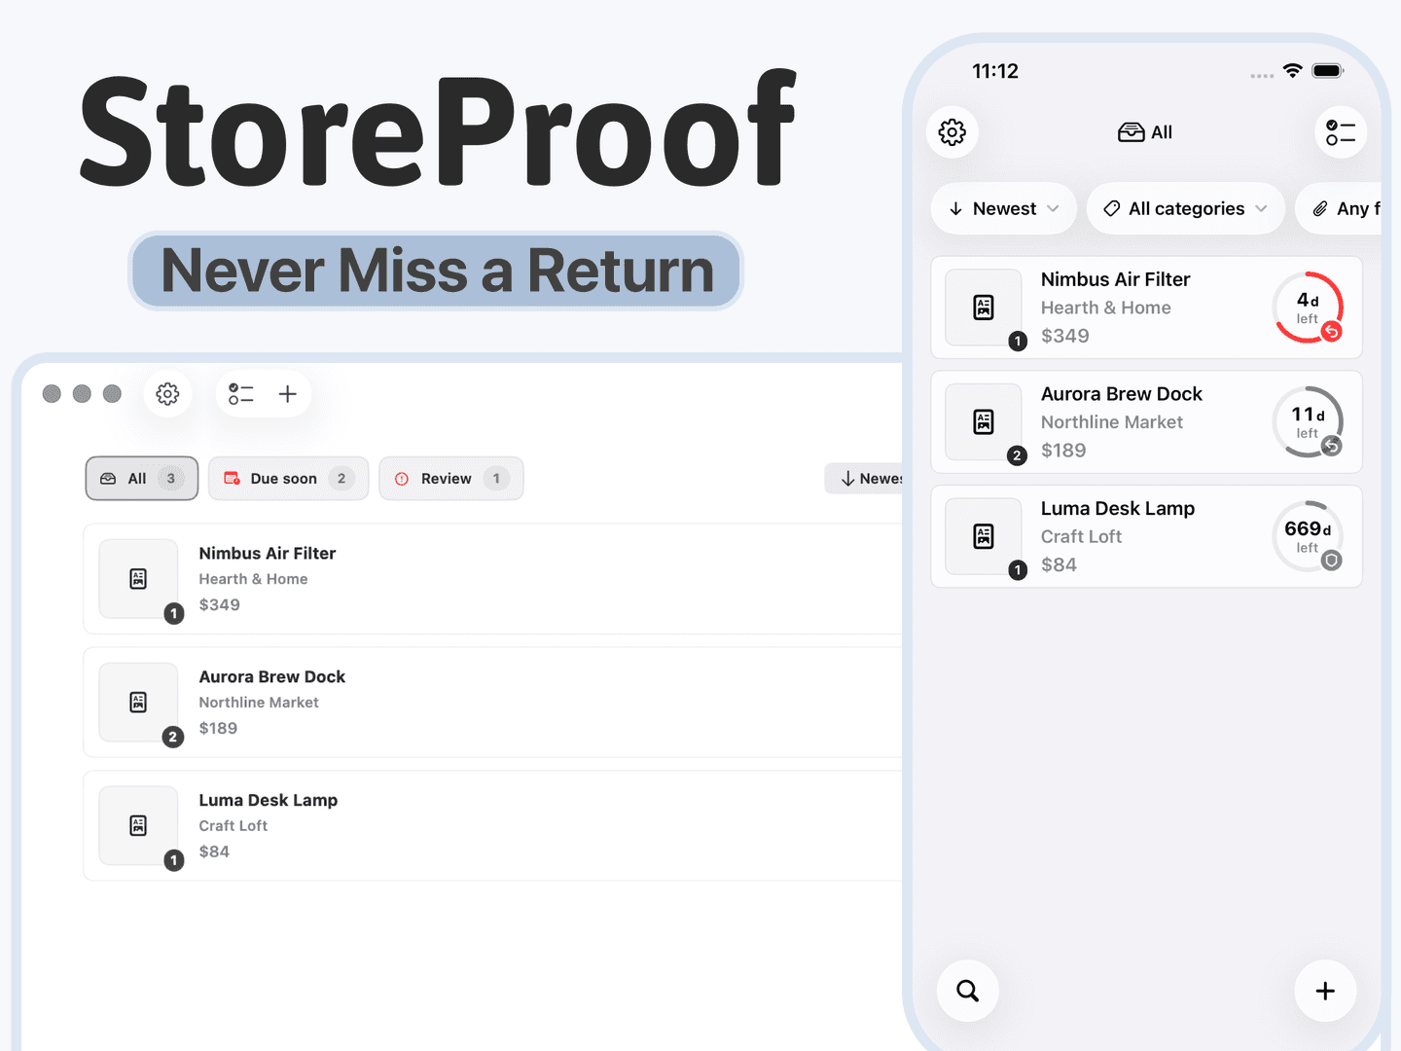The width and height of the screenshot is (1401, 1051).
Task: Open Aurora Brew Dock entry in desktop list
Action: pyautogui.click(x=494, y=703)
